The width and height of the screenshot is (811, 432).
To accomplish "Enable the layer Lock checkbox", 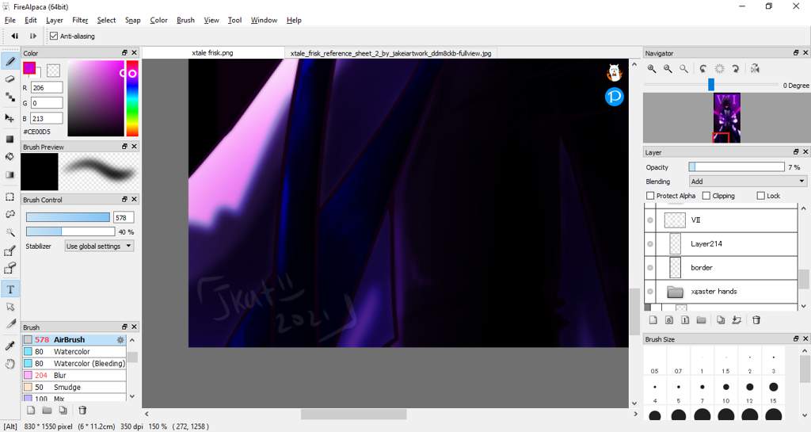I will pos(760,196).
